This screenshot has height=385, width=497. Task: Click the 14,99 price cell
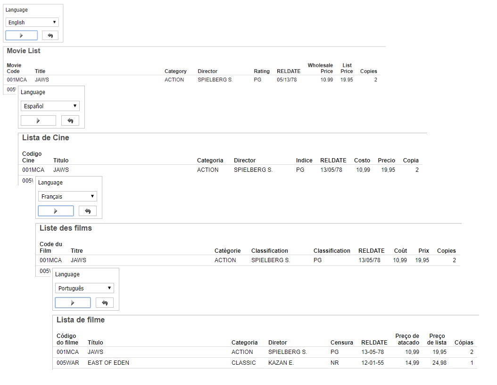tap(412, 363)
